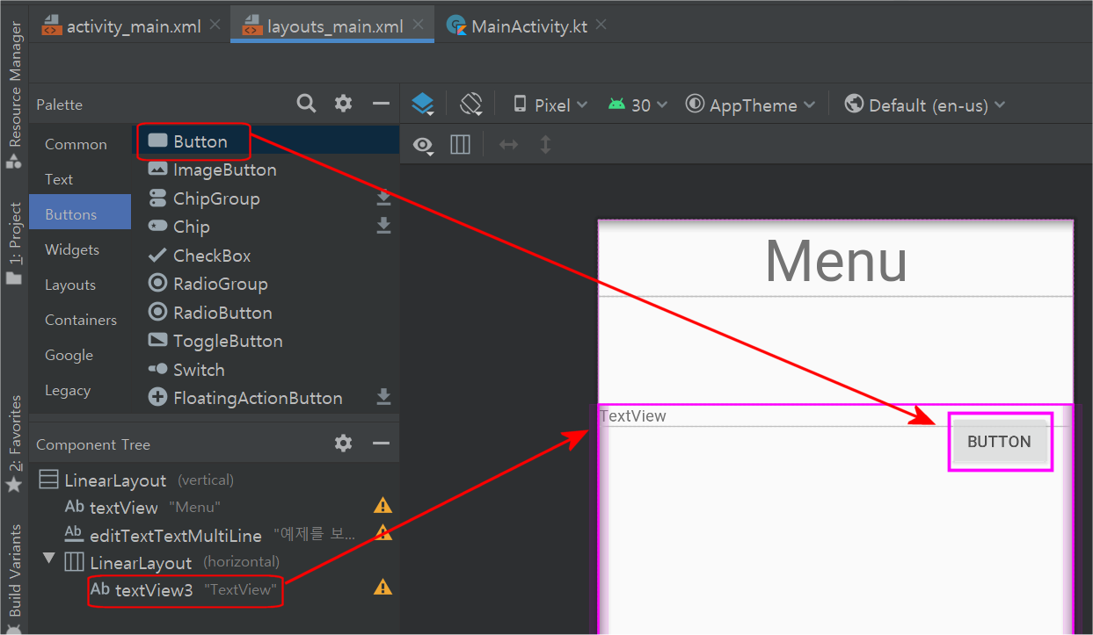The width and height of the screenshot is (1093, 635).
Task: Pick the RadioButton widget
Action: pyautogui.click(x=266, y=313)
